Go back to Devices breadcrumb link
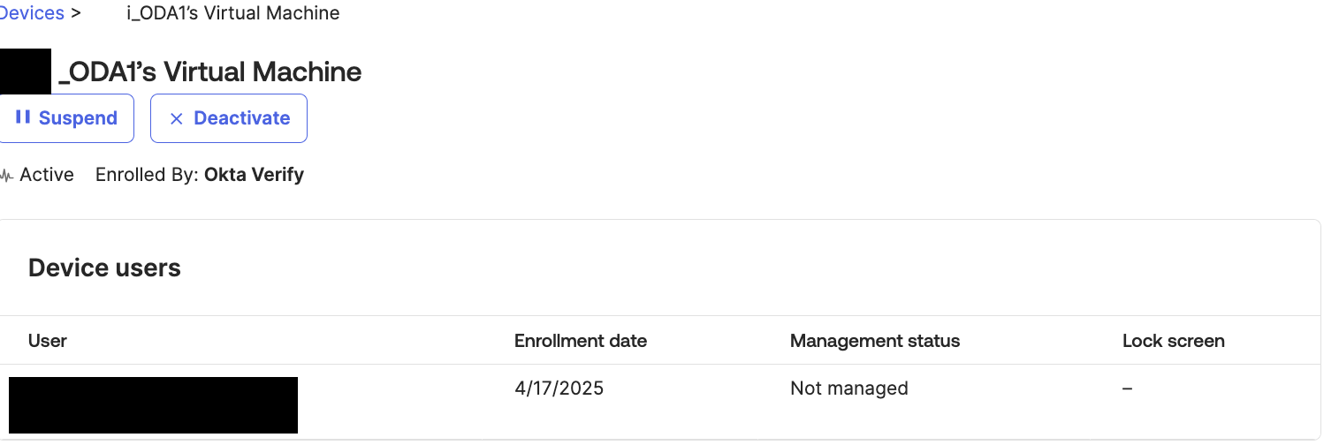The height and width of the screenshot is (445, 1339). coord(32,13)
